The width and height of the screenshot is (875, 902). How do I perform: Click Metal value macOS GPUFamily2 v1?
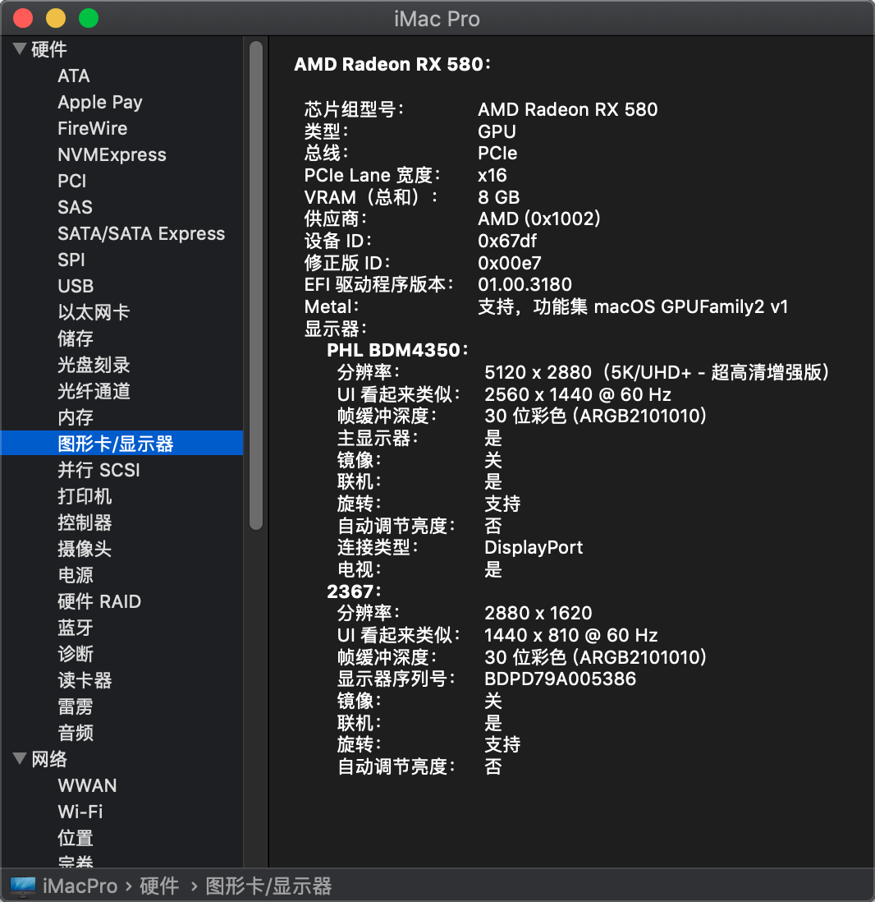coord(690,306)
